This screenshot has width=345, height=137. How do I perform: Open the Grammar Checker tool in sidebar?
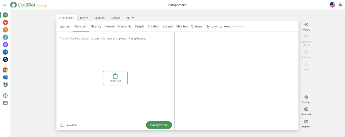5,22
